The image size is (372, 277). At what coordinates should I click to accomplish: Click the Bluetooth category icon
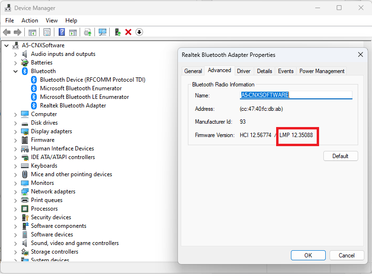pos(25,71)
